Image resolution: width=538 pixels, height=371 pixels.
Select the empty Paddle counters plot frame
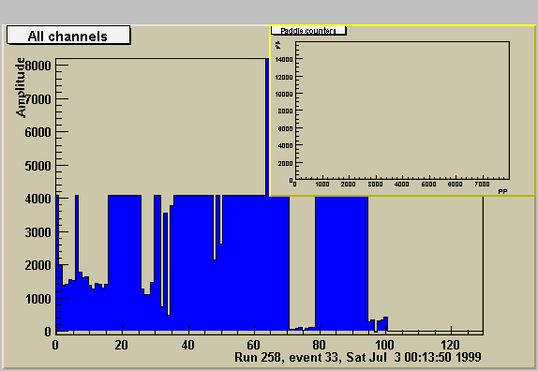click(402, 110)
